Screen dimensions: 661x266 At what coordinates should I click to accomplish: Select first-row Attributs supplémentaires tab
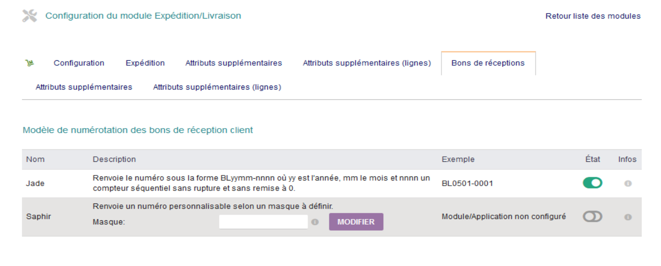pos(234,63)
